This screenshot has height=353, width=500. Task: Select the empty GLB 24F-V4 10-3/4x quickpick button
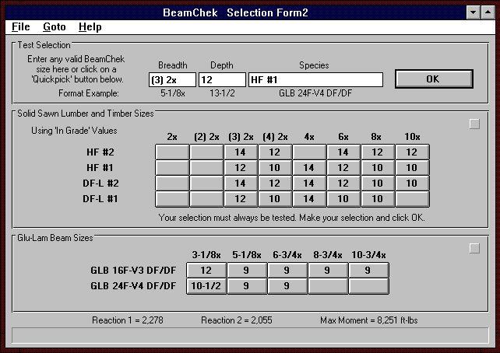click(x=368, y=286)
